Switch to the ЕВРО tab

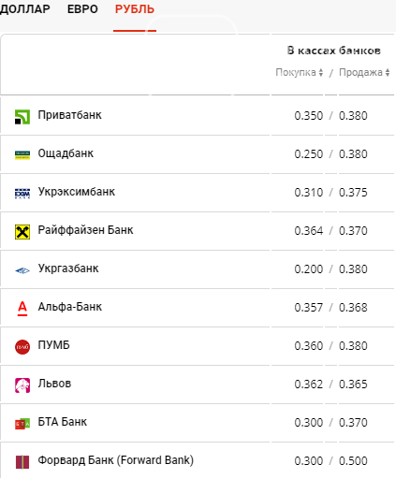pos(82,9)
